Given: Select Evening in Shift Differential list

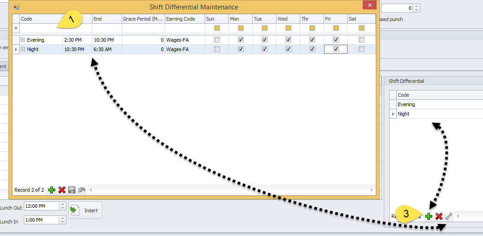Looking at the screenshot, I should [x=406, y=104].
